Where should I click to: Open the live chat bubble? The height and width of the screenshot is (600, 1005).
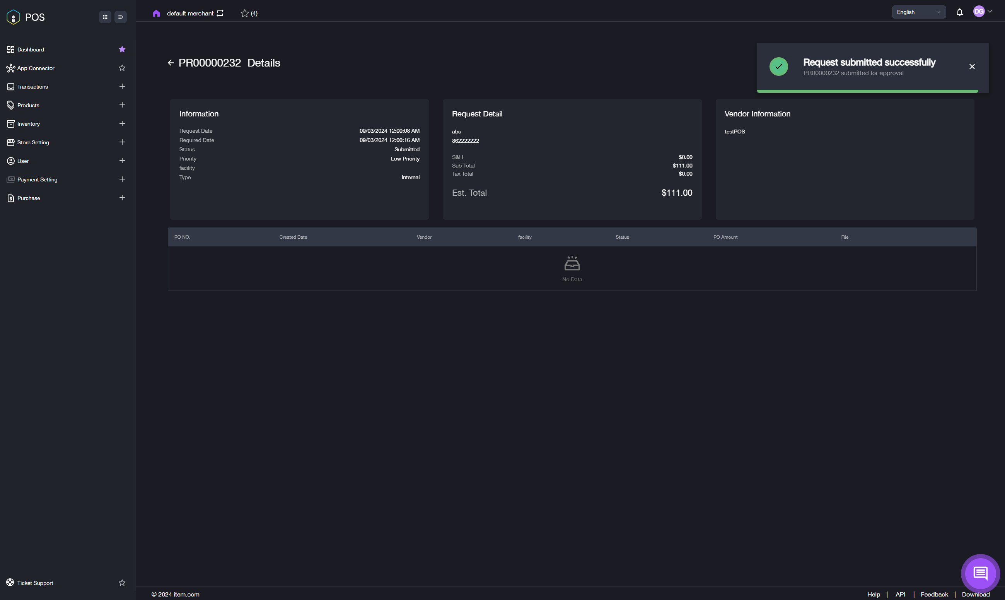tap(980, 573)
